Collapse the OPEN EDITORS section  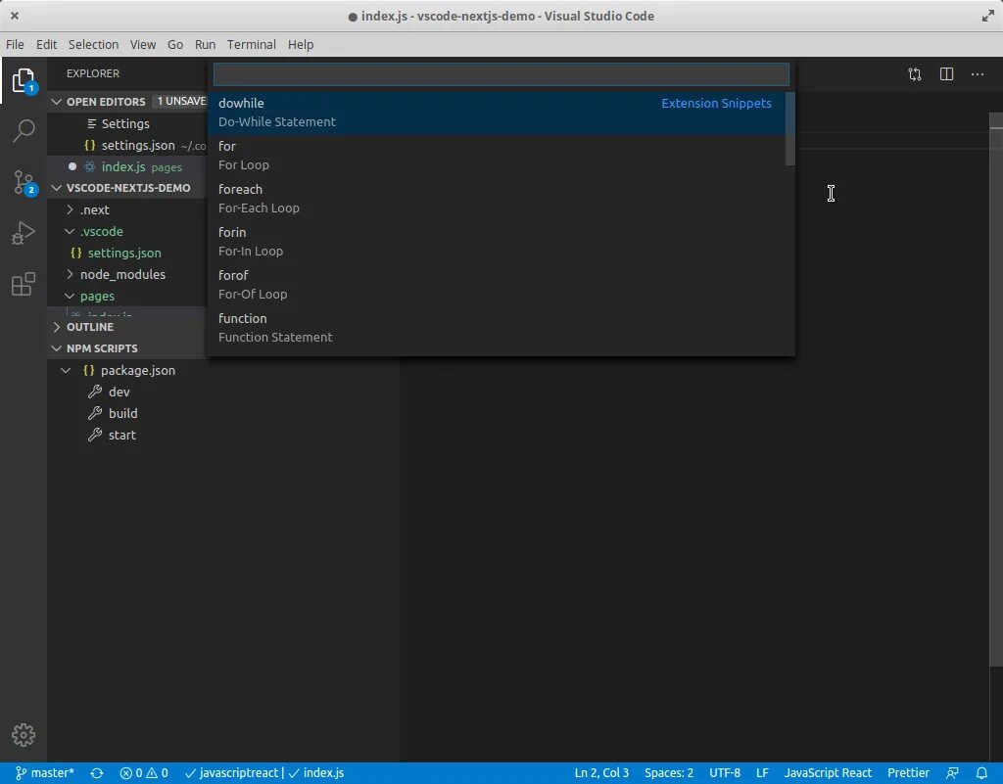tap(106, 102)
